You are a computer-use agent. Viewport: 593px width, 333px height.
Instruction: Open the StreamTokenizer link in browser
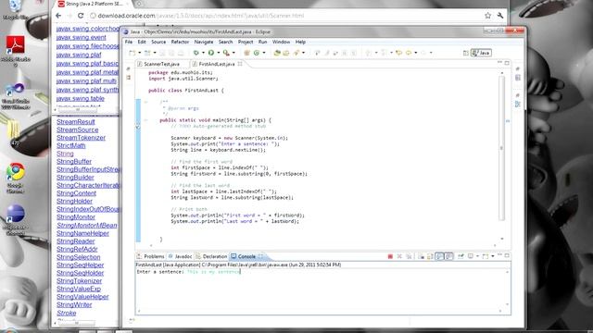(x=81, y=138)
